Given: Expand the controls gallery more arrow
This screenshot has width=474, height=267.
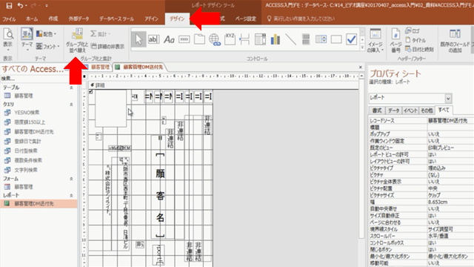Looking at the screenshot, I should click(x=362, y=47).
